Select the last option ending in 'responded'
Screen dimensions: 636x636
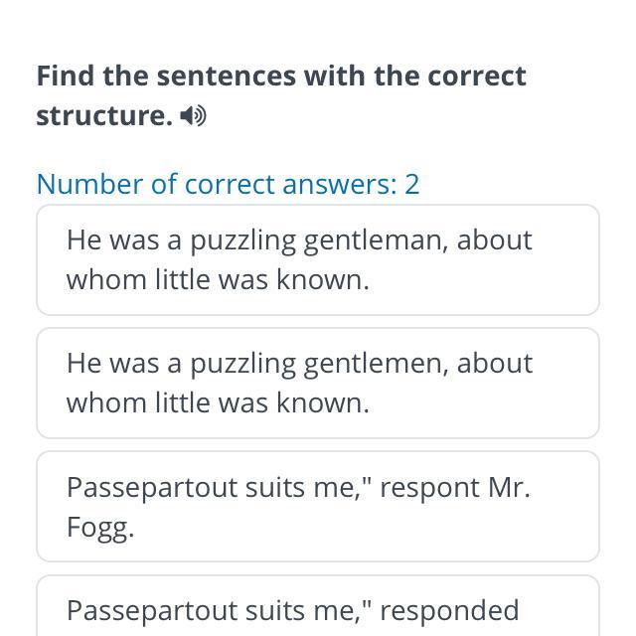pos(318,608)
